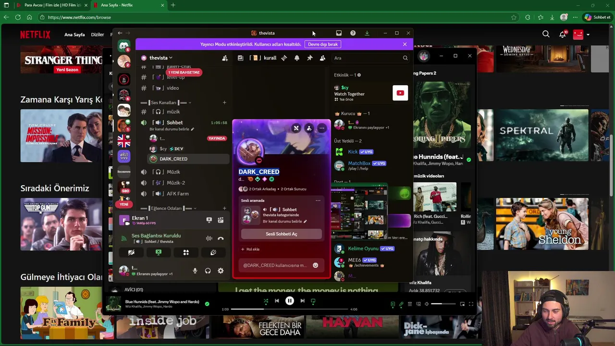Open the video text channel
Viewport: 615px width, 346px height.
click(184, 88)
